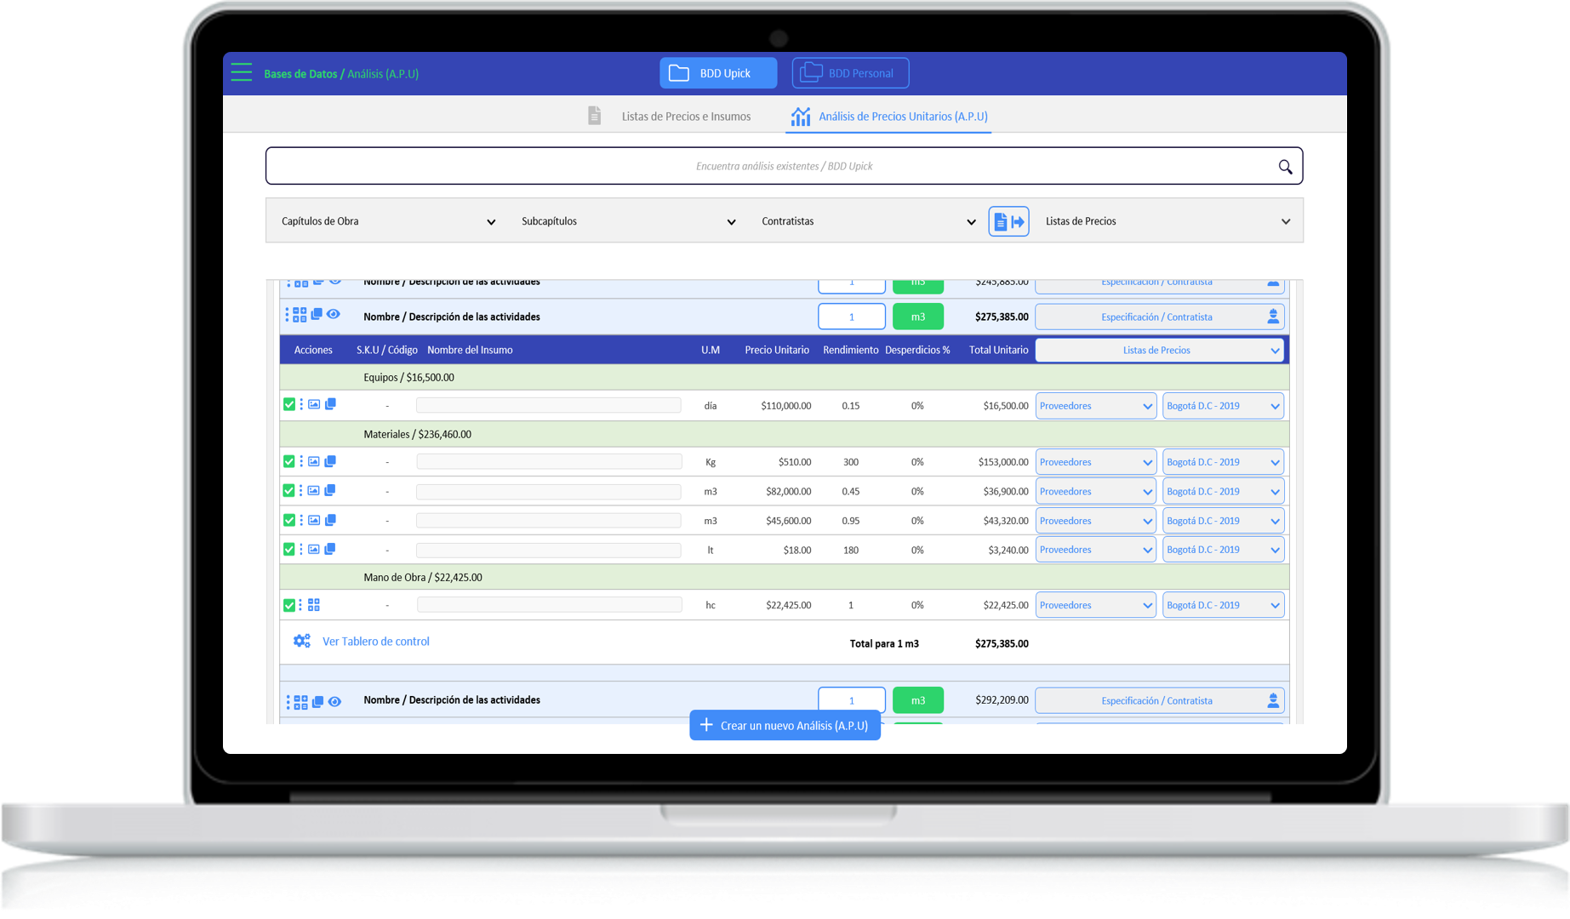Viewport: 1570px width, 919px height.
Task: Open the Ver Tablero de control link
Action: click(375, 642)
